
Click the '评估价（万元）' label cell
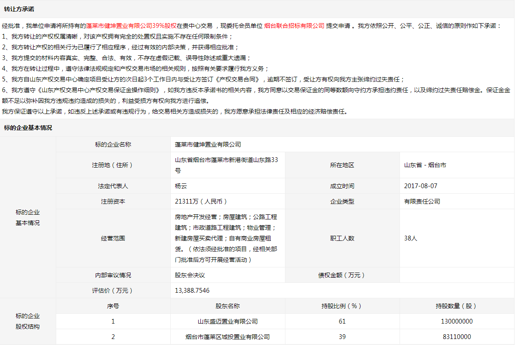pyautogui.click(x=113, y=291)
